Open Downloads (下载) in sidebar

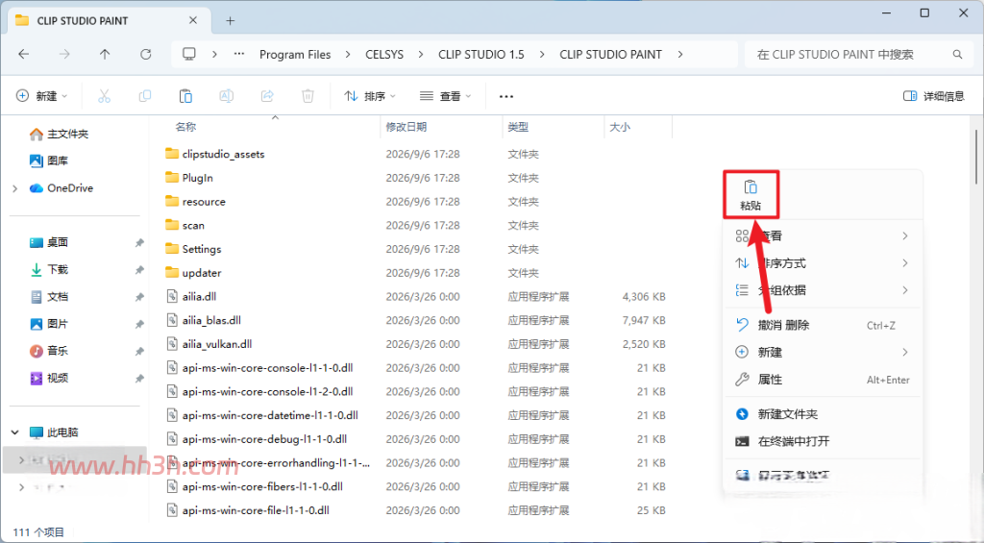(49, 269)
